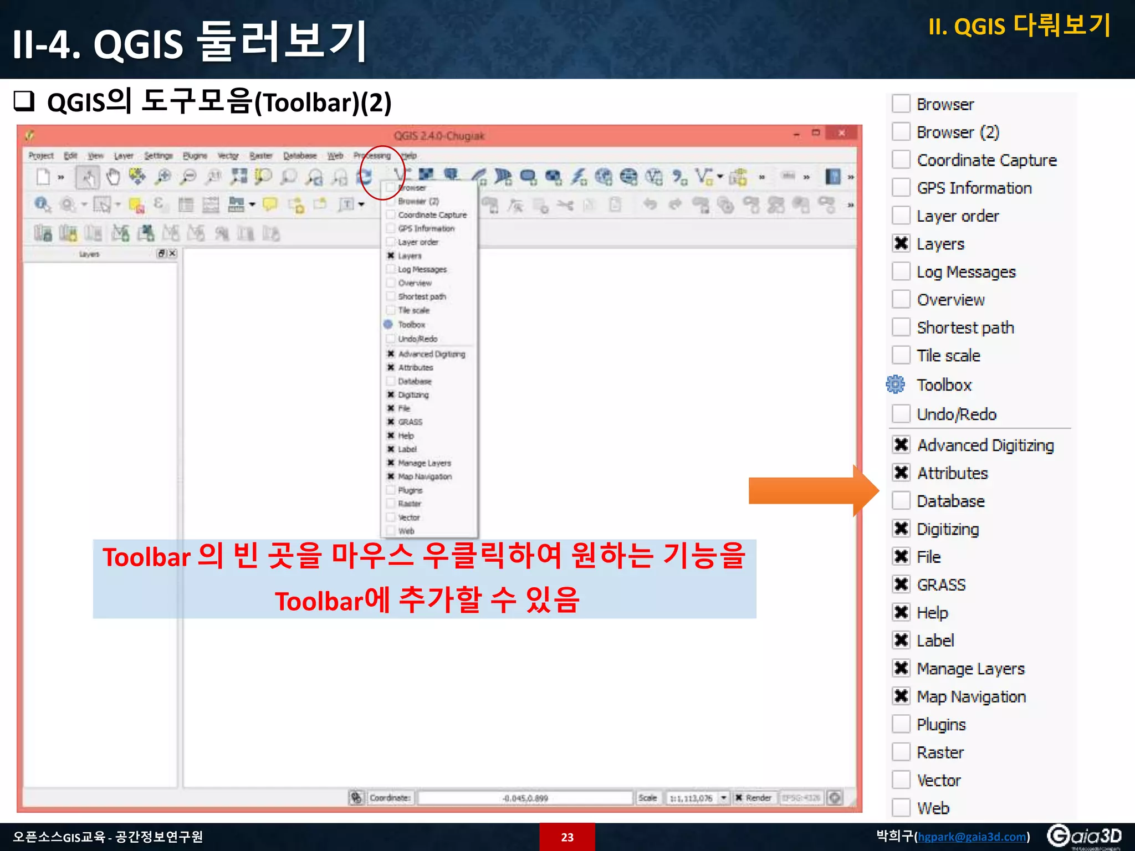Enable the Log Messages checkbox in enlarged list

point(901,271)
